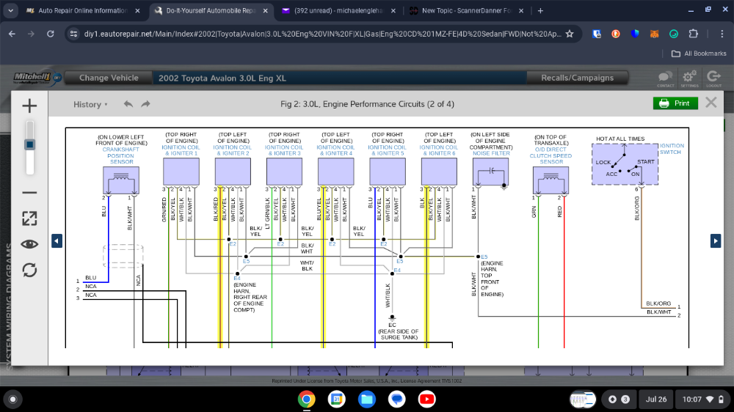
Task: Expand the History dropdown
Action: [90, 104]
